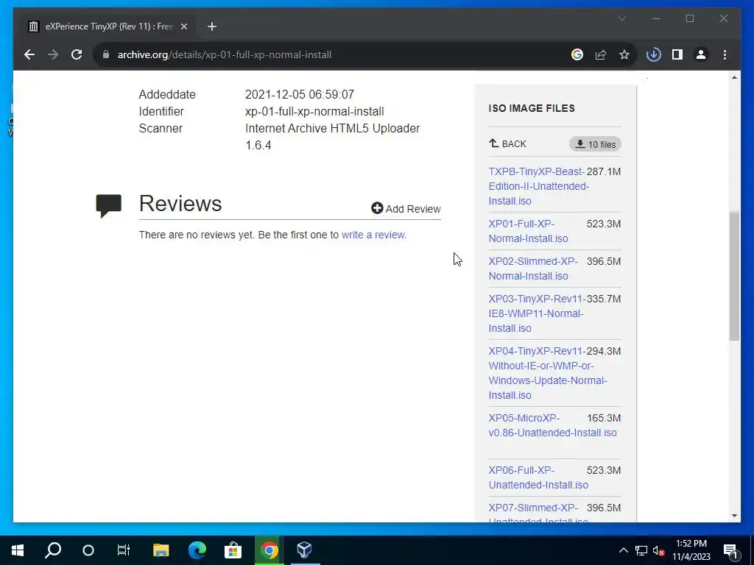Click the lock icon in the address bar
754x565 pixels.
tap(106, 54)
